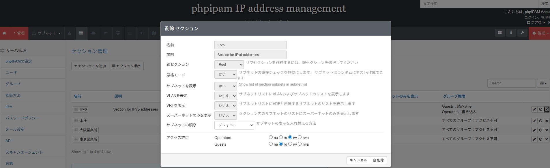The width and height of the screenshot is (550, 168).
Task: Expand the 管理 gear dropdown menu
Action: pos(540,33)
